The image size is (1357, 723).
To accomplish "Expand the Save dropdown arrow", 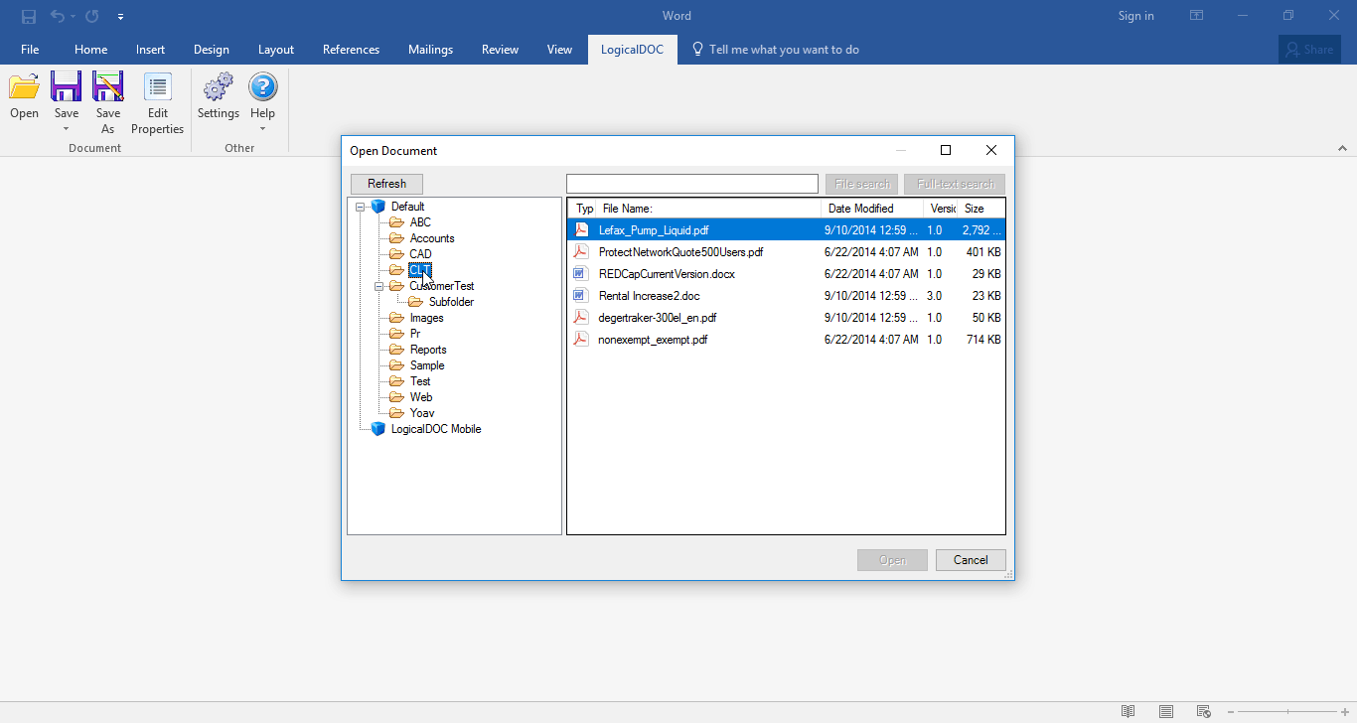I will click(x=66, y=129).
